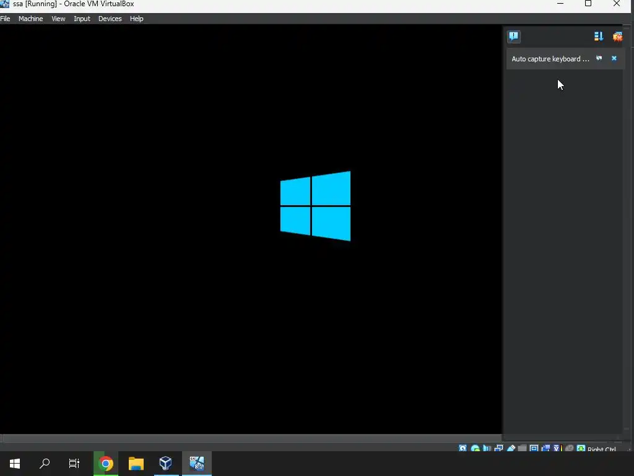Click the optical disk status icon

[475, 448]
